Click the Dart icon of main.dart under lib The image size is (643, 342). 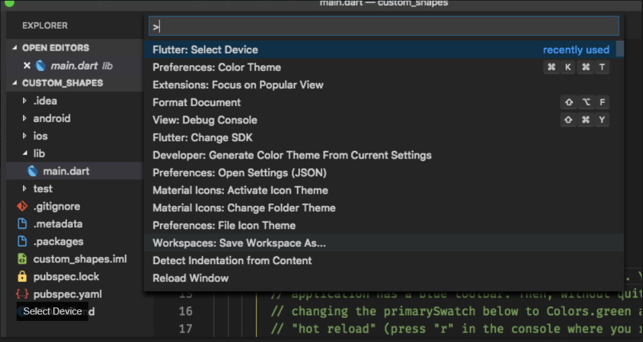tap(33, 171)
